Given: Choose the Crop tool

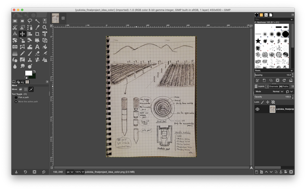Looking at the screenshot, I should (x=37, y=34).
